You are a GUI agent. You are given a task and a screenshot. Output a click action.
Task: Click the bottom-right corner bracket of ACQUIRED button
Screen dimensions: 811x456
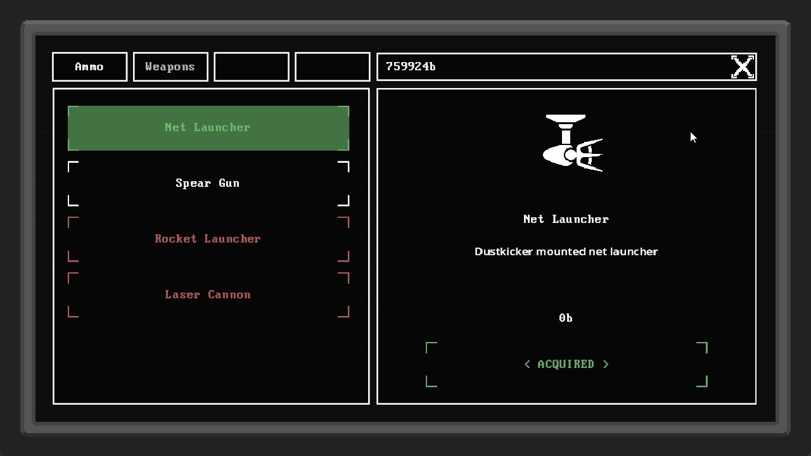click(702, 382)
